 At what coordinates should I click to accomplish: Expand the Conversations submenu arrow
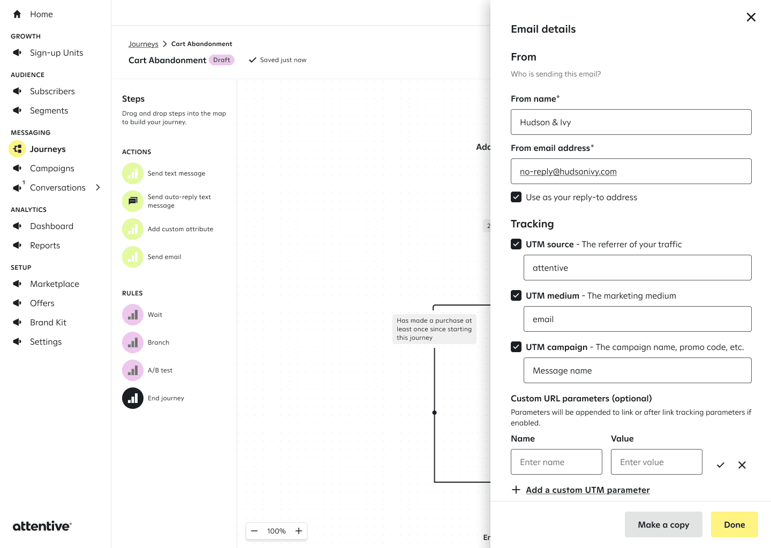[98, 187]
